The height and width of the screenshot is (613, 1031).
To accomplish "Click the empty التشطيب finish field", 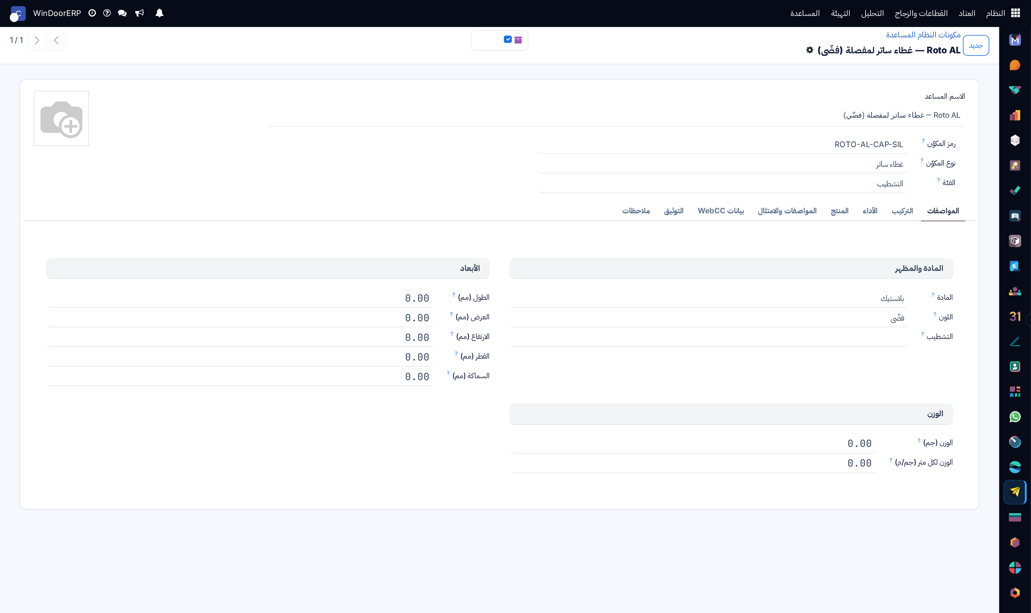I will 709,337.
